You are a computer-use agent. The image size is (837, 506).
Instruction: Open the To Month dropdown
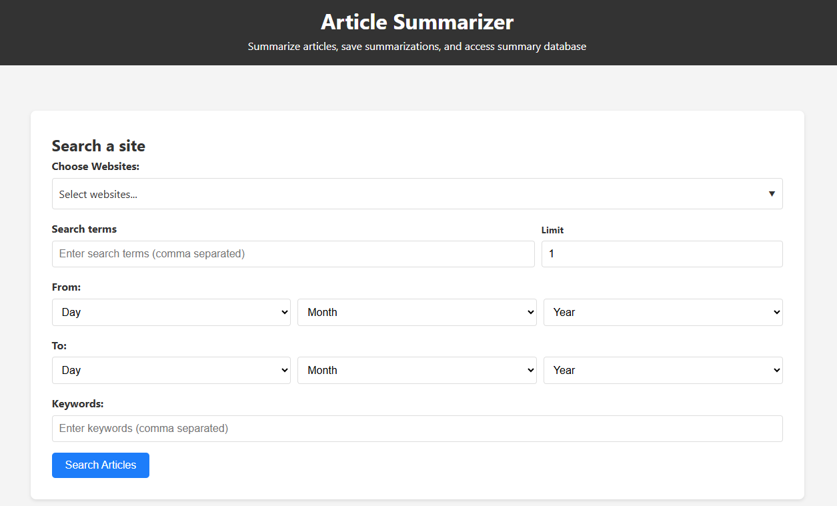pos(417,370)
